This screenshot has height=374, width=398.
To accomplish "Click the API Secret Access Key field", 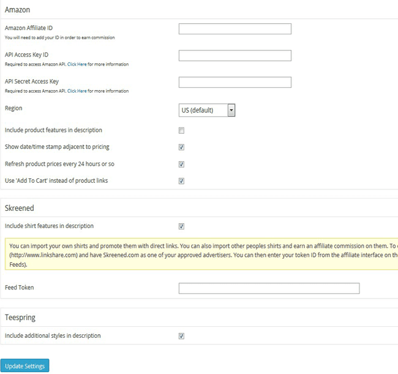I will (x=235, y=82).
